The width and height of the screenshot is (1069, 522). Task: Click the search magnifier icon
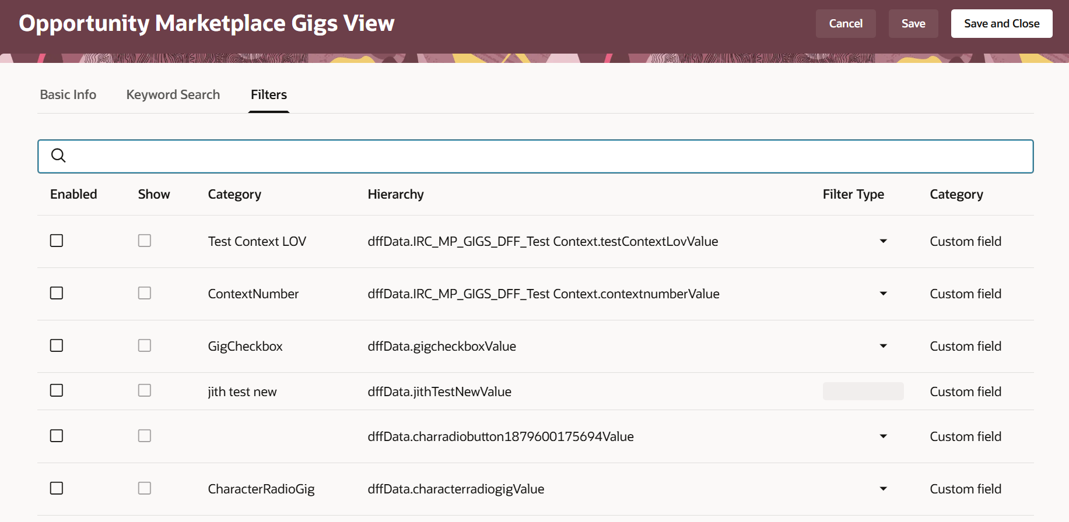pos(58,156)
